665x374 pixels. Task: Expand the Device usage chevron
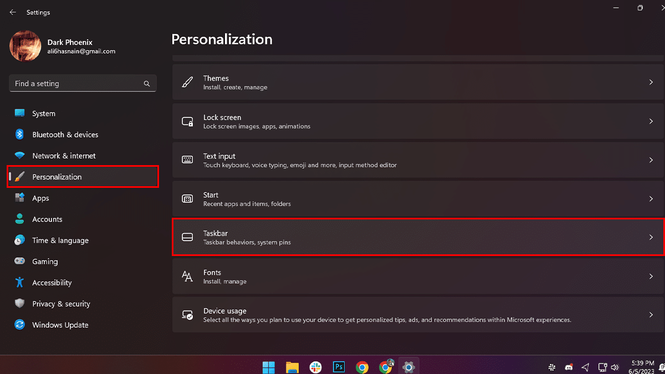pos(651,315)
